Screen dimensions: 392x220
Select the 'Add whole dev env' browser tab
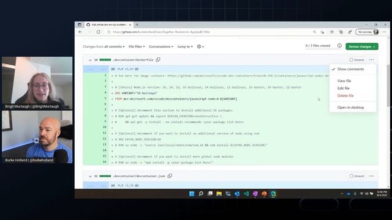tap(109, 24)
